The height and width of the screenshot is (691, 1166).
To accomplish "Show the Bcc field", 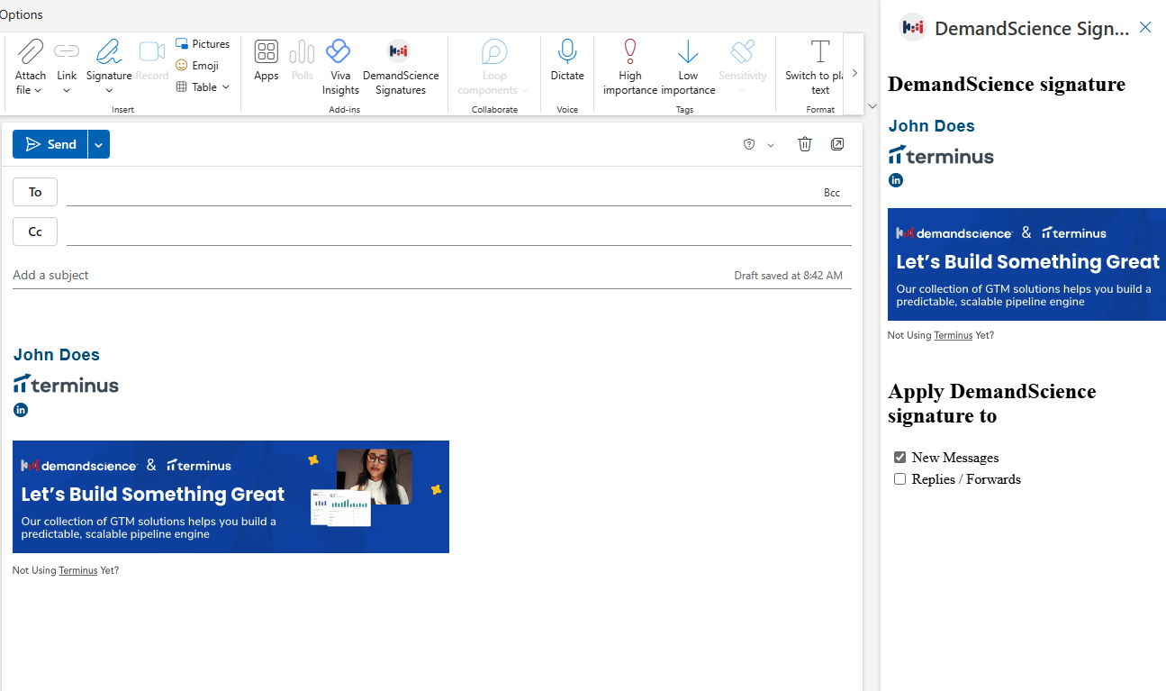I will coord(832,193).
